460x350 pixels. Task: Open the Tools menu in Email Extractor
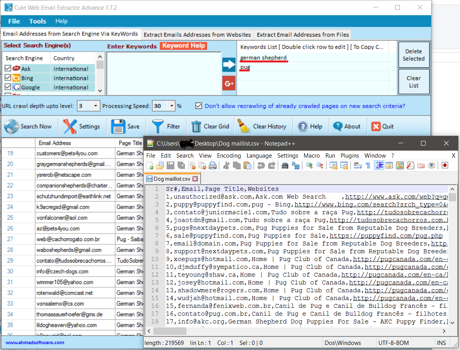tap(37, 21)
